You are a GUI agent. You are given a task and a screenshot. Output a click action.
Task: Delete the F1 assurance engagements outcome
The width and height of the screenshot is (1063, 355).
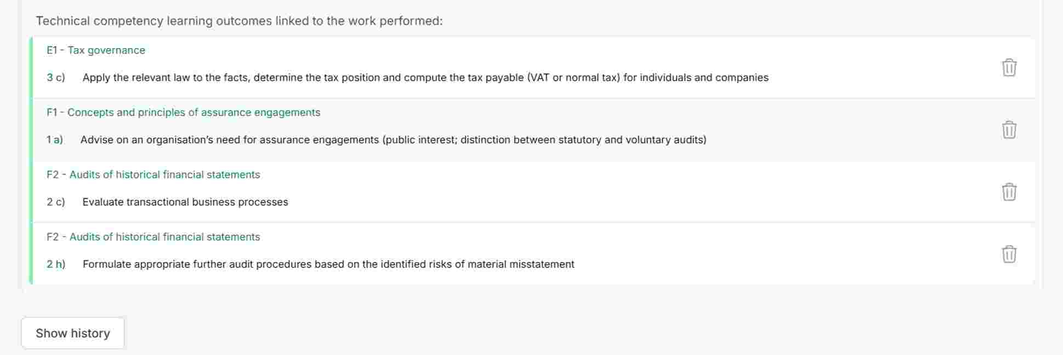point(1009,130)
